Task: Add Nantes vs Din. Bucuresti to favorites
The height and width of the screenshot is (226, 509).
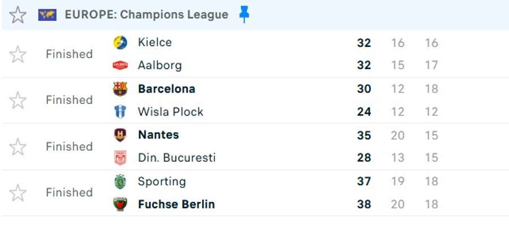Action: [x=18, y=146]
